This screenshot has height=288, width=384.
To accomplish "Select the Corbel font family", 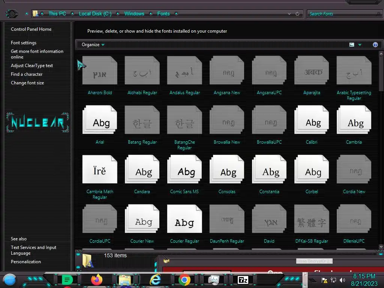I will coord(312,169).
